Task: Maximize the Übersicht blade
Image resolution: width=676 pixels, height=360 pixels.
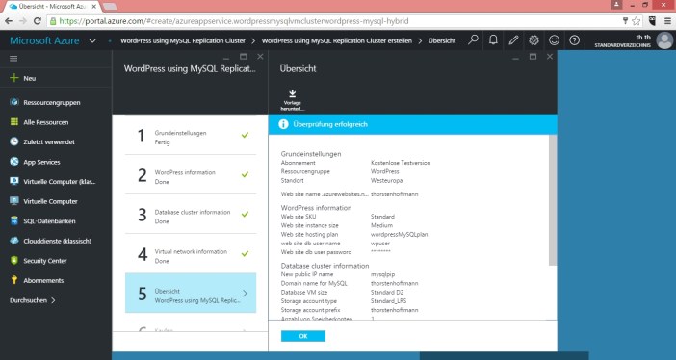Action: point(533,57)
